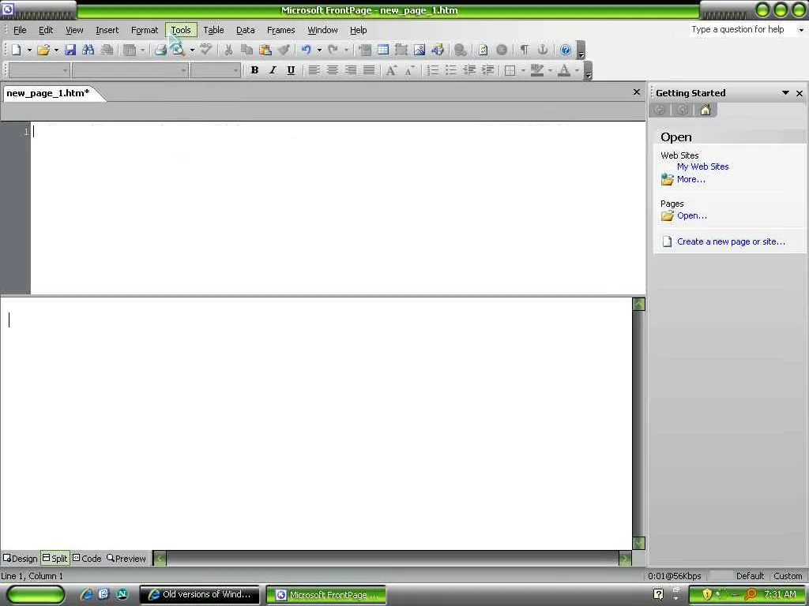Toggle Underline formatting
This screenshot has height=606, width=809.
tap(291, 70)
